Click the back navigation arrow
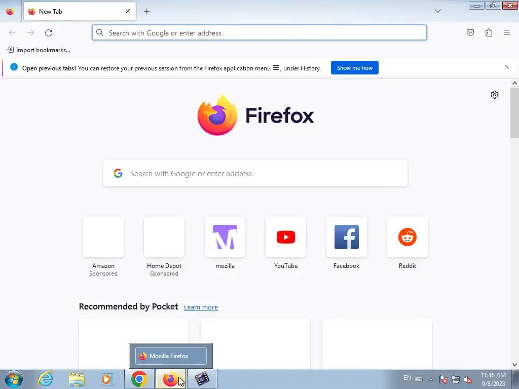The height and width of the screenshot is (389, 519). (12, 32)
